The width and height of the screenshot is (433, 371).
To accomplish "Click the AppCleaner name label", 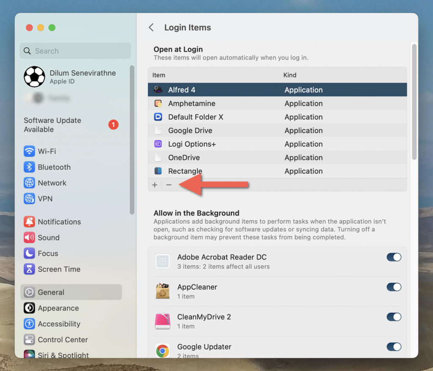I will click(x=197, y=287).
